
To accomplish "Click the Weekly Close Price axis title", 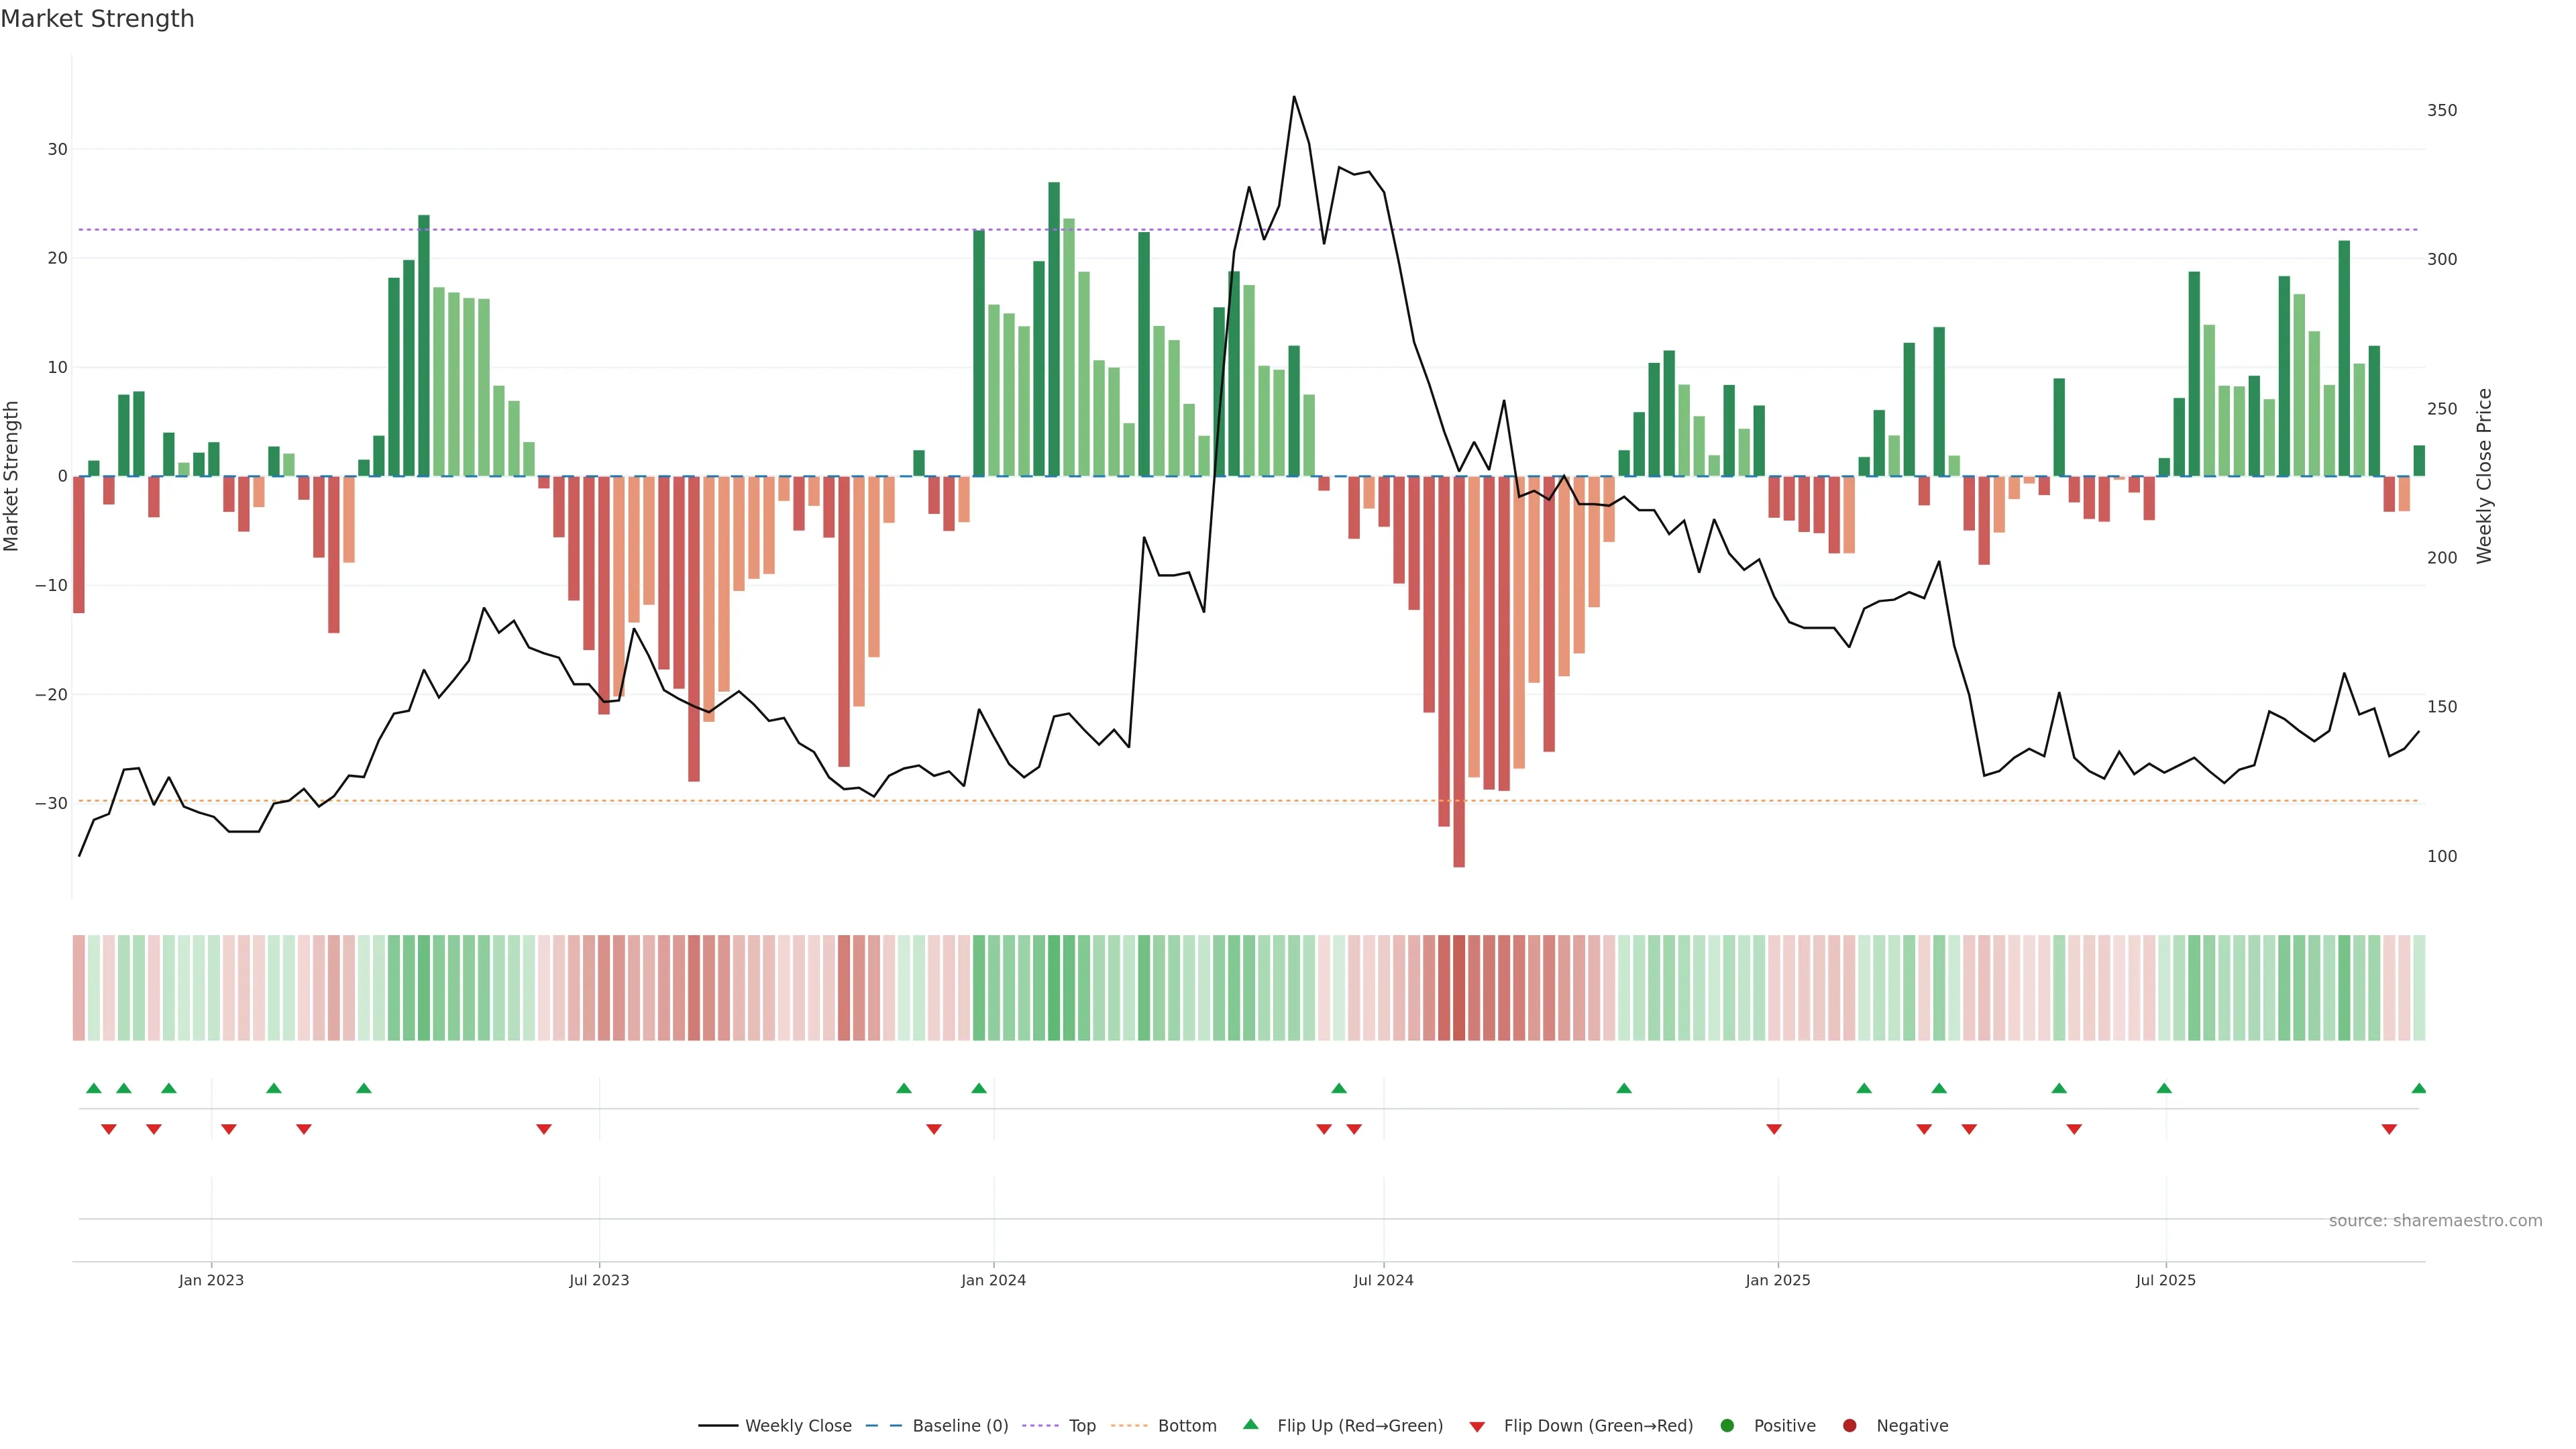I will (x=2484, y=476).
